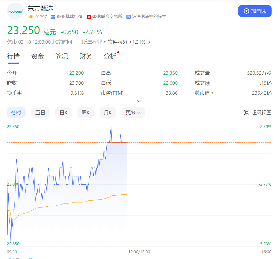Click the 香港联合交易所 label
Screen dimensions: 280x259
point(107,17)
